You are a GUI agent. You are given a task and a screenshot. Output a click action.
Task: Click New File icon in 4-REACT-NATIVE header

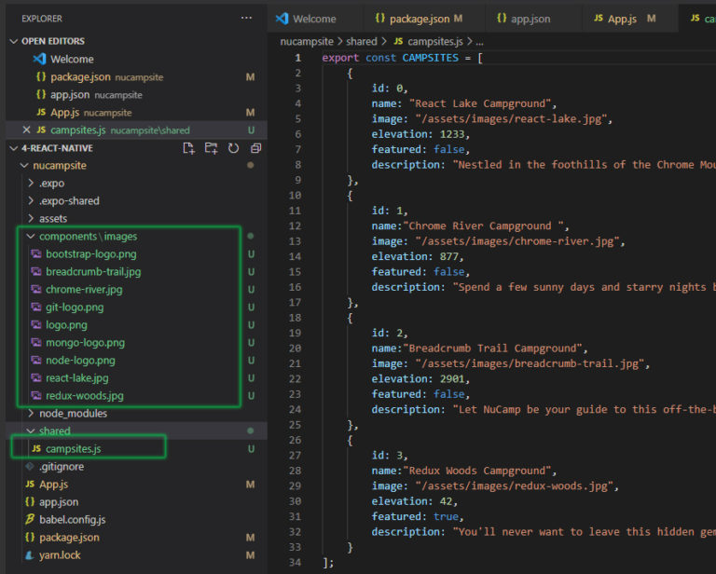pos(188,148)
